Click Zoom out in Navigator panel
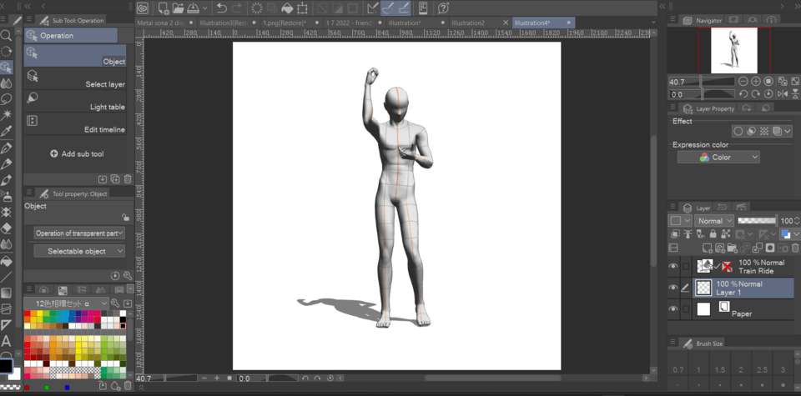Viewport: 801px width, 396px height. [743, 81]
